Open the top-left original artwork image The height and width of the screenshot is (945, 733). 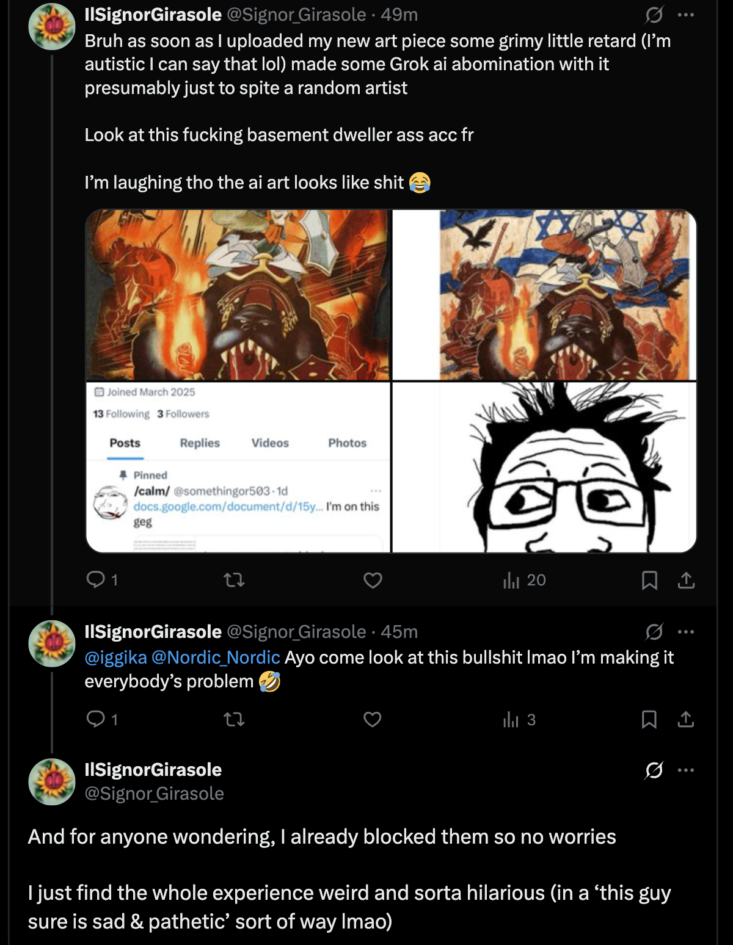point(238,295)
